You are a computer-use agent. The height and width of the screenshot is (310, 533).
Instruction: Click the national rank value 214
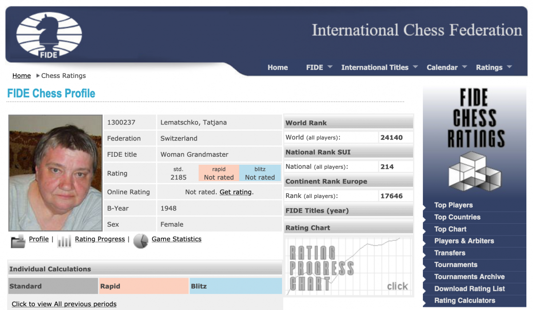point(387,167)
